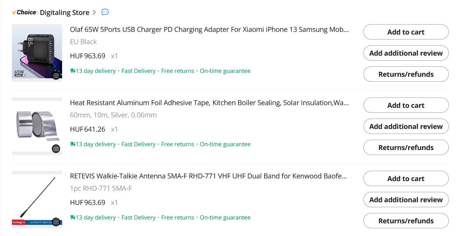Click camera icon on RETEVIS antenna image
The width and height of the screenshot is (460, 236).
coord(56,222)
